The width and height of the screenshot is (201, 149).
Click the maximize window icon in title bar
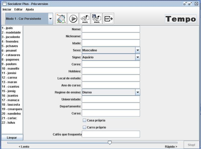click(190, 4)
